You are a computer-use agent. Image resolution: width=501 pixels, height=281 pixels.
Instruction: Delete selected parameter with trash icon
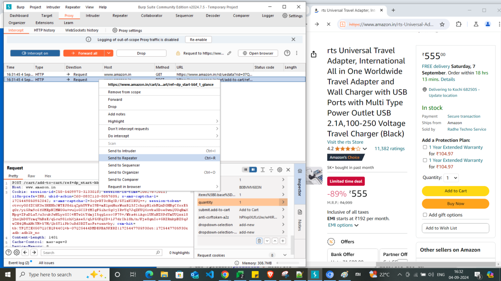259,241
